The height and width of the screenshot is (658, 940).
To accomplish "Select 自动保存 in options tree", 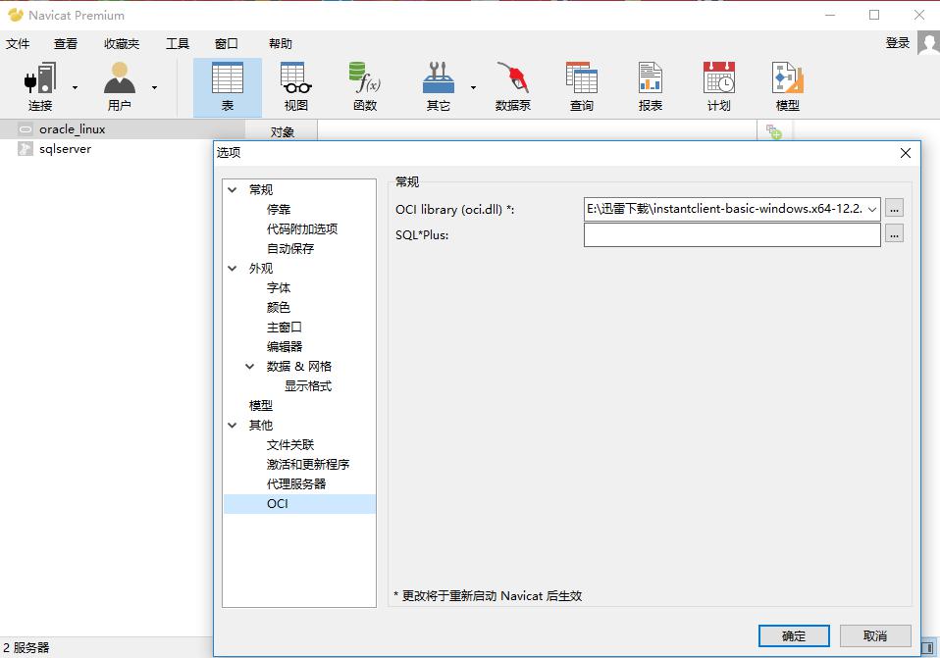I will click(290, 248).
